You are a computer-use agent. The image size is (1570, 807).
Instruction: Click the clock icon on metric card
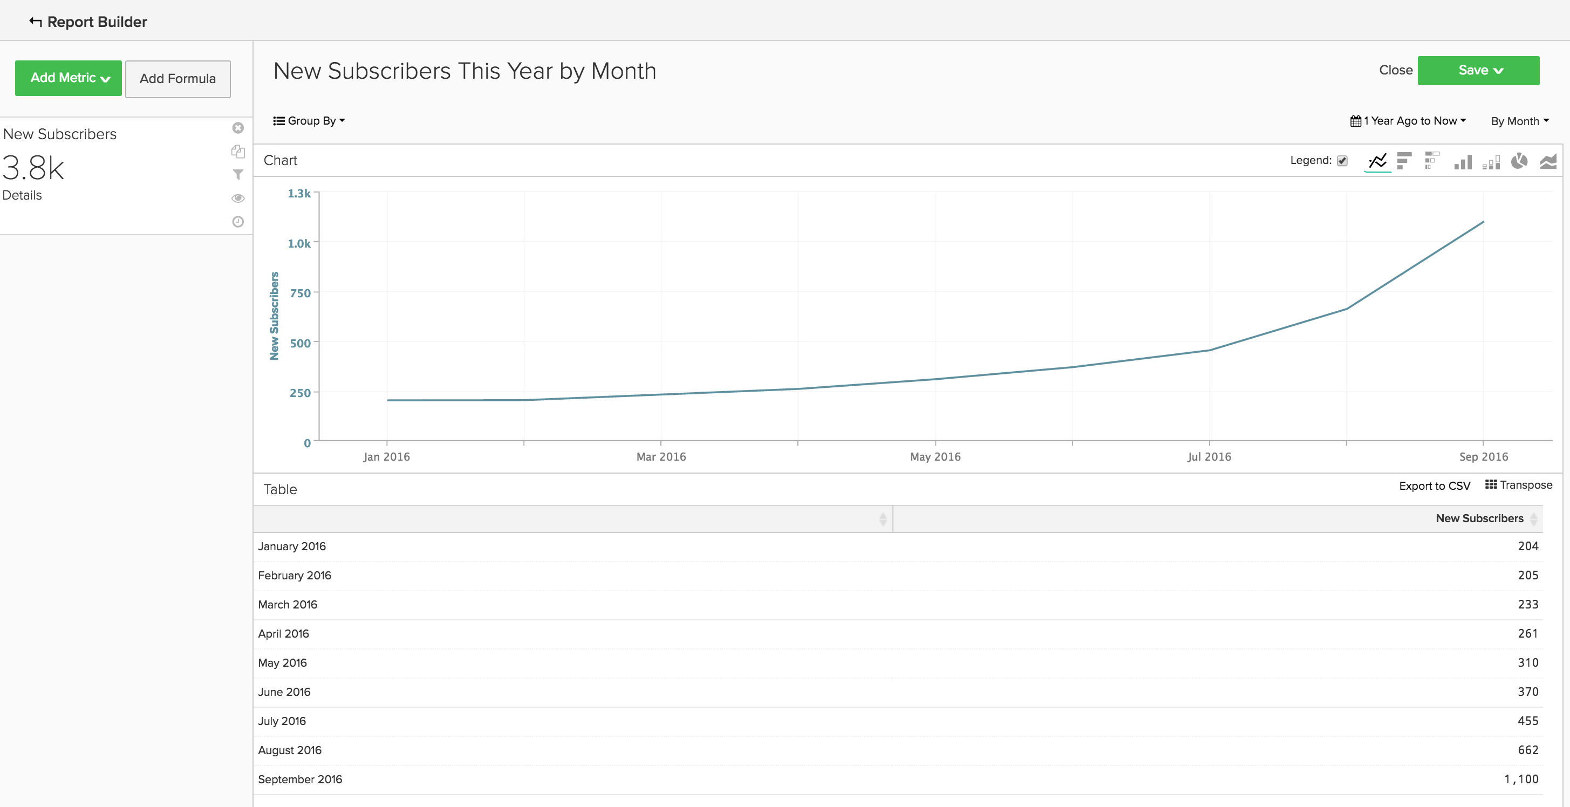coord(238,222)
